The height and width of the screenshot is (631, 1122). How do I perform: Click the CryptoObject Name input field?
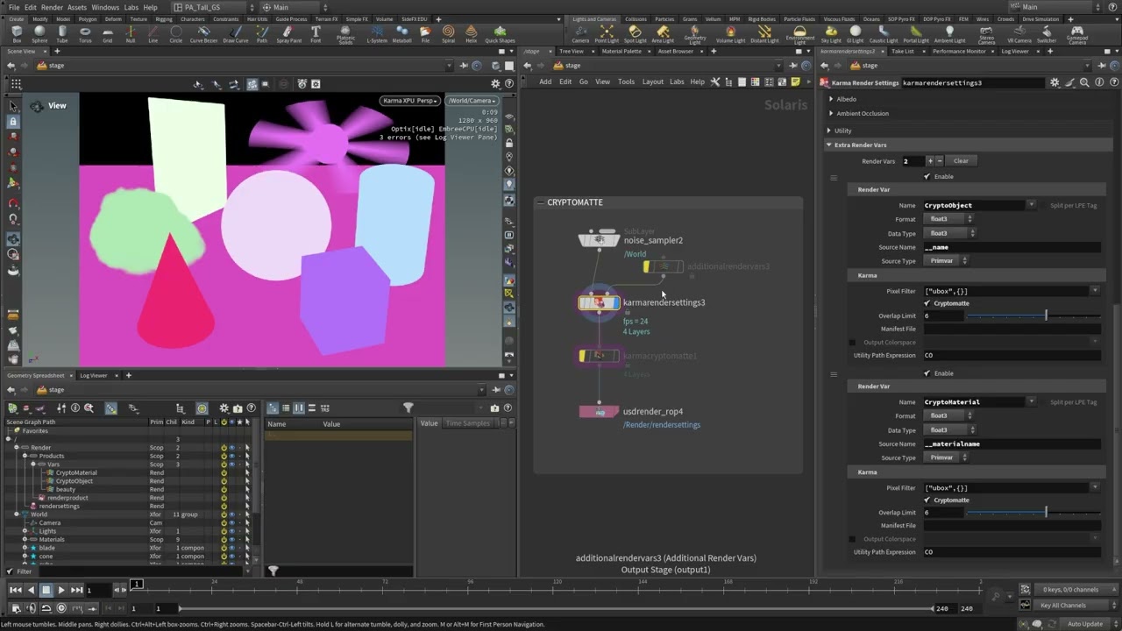click(974, 205)
